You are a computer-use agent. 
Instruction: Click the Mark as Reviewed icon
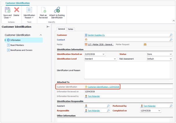43,10
